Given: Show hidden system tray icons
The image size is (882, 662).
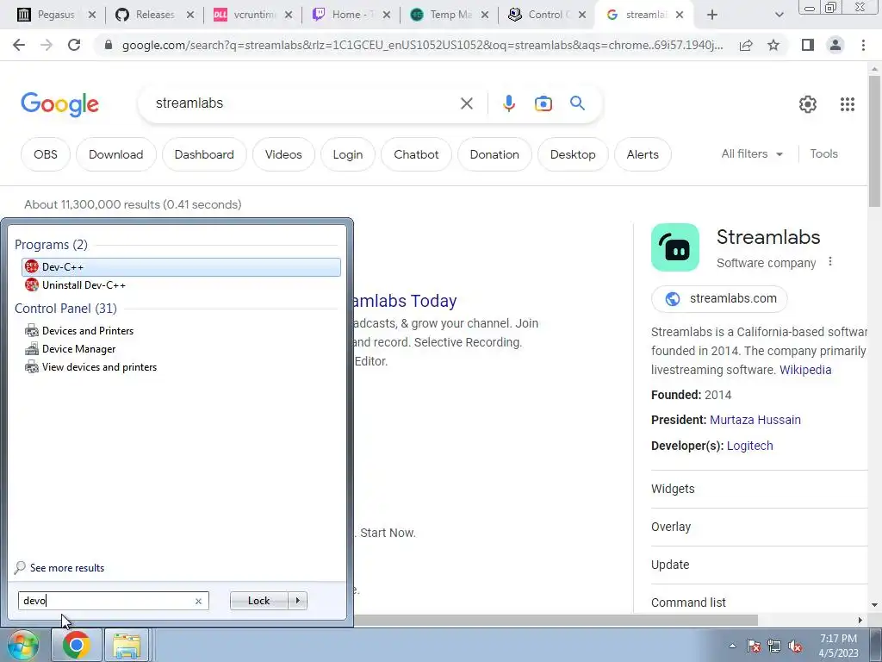Looking at the screenshot, I should [x=732, y=646].
